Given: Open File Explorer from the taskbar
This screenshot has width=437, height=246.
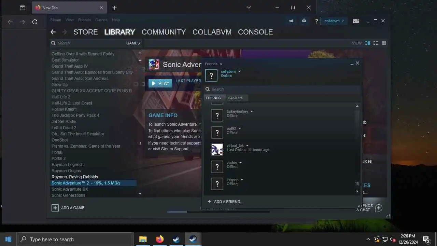Looking at the screenshot, I should [x=143, y=239].
